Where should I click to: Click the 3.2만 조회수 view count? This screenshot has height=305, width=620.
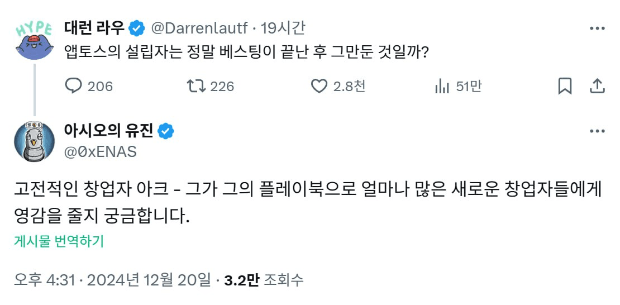point(264,280)
